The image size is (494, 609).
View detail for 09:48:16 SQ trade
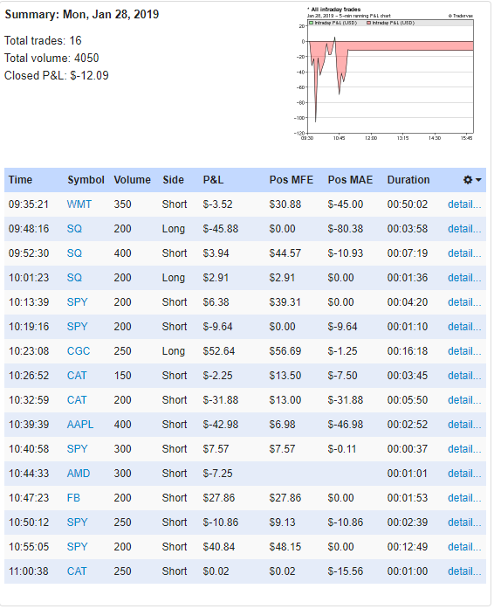click(x=464, y=229)
